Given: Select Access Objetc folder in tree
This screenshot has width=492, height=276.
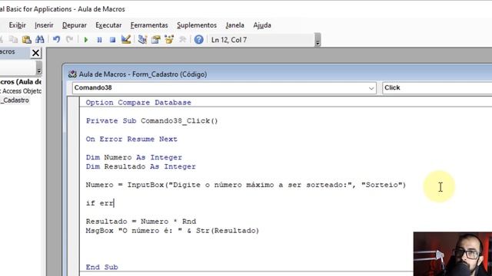Looking at the screenshot, I should 21,90.
